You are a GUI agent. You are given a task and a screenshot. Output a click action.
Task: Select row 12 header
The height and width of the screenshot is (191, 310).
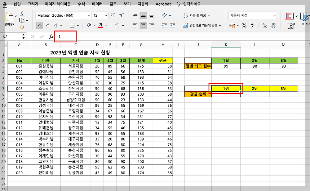3,117
